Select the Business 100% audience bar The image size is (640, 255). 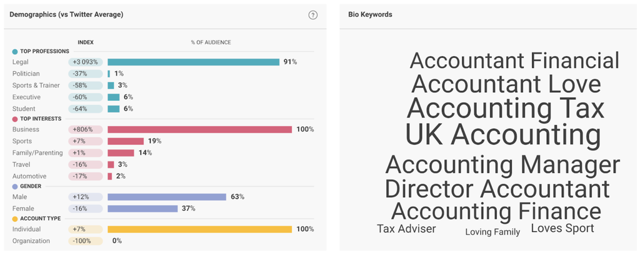click(199, 130)
